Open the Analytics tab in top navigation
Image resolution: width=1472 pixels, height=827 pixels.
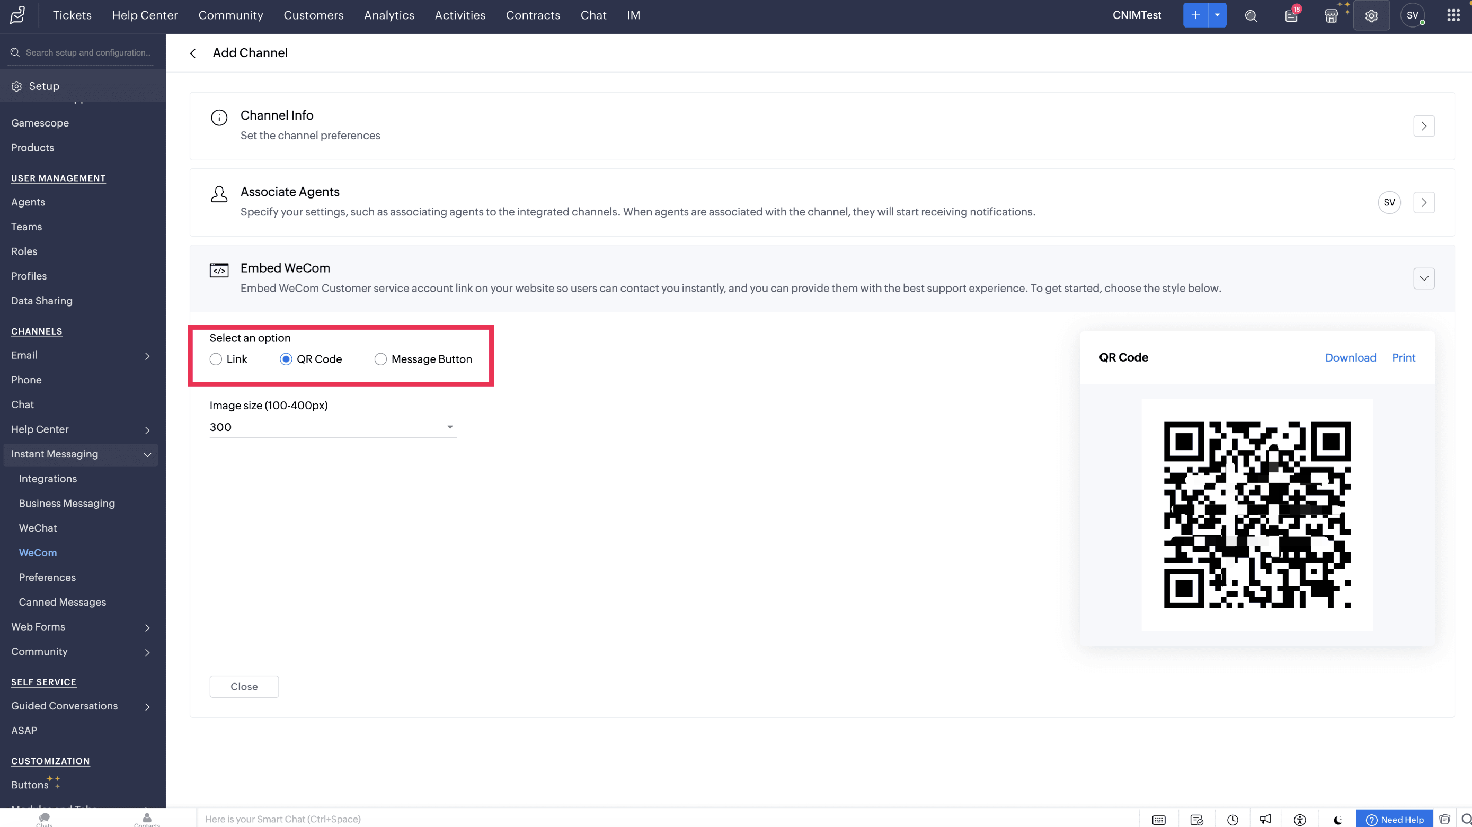(388, 15)
